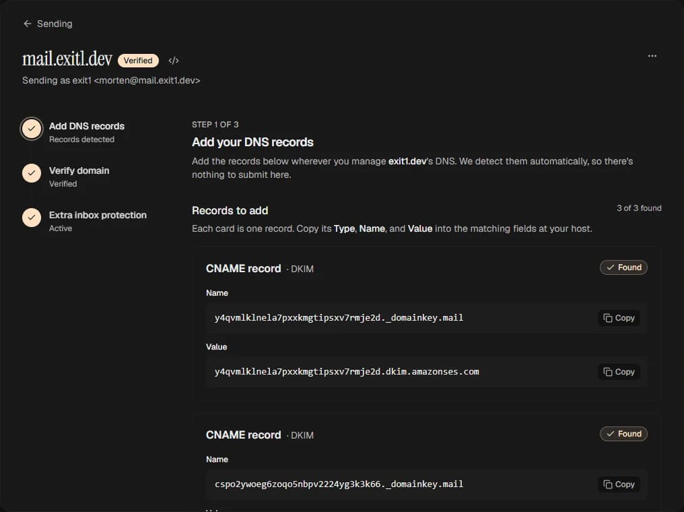The width and height of the screenshot is (684, 512).
Task: Click the back arrow icon beside Sending
Action: point(28,24)
